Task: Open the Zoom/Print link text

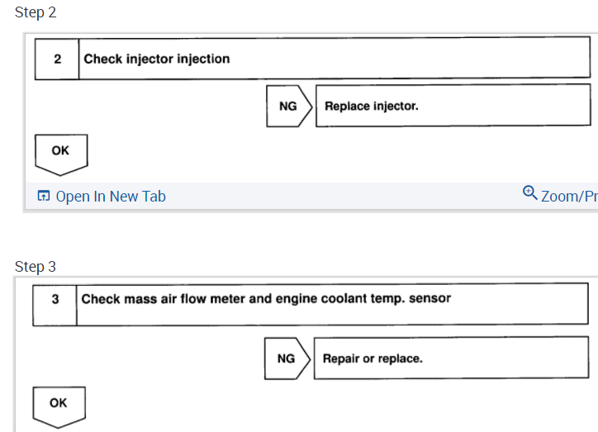Action: (569, 196)
